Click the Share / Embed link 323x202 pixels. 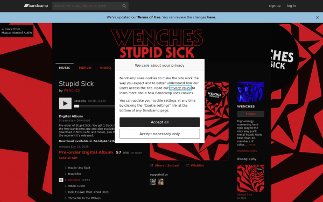pos(164,165)
